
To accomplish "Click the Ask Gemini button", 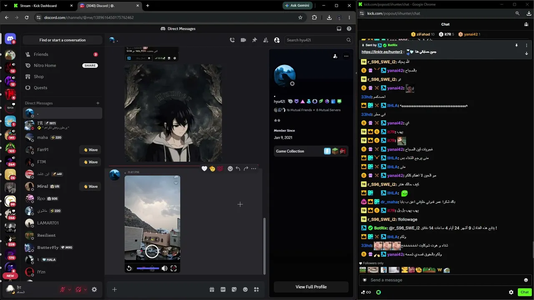I will click(297, 6).
